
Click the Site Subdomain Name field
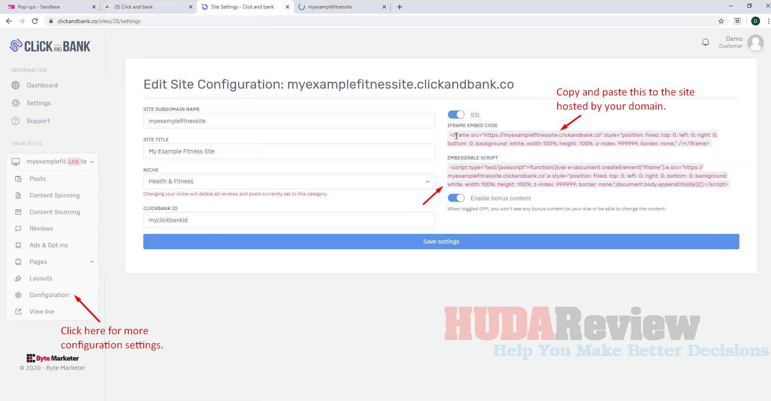pos(289,121)
